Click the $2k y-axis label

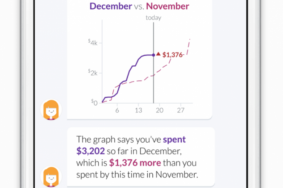click(x=93, y=73)
